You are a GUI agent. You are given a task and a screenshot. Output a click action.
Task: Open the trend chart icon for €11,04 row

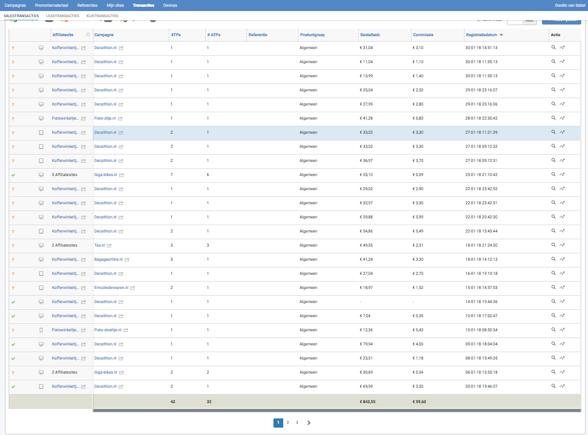click(562, 62)
